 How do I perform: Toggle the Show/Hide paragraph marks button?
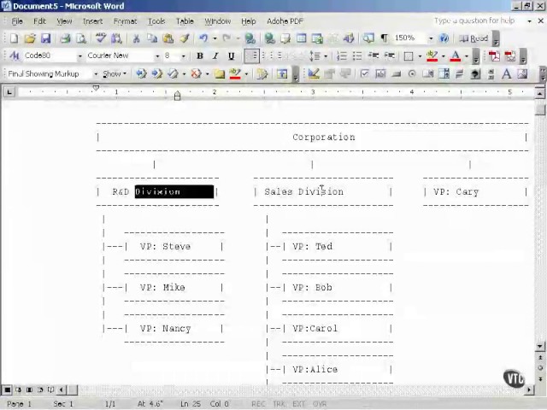click(384, 38)
